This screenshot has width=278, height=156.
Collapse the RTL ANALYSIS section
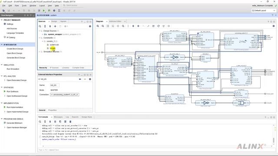pyautogui.click(x=2, y=76)
